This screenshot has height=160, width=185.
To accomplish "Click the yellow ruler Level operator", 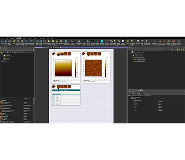I will [14, 41].
